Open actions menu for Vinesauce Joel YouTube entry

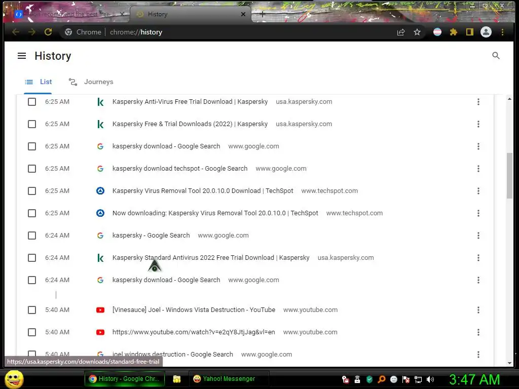(x=478, y=310)
